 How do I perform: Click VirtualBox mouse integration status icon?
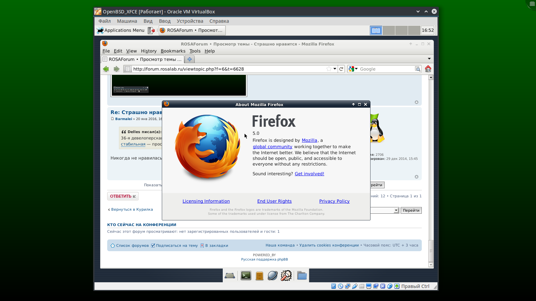click(x=390, y=286)
